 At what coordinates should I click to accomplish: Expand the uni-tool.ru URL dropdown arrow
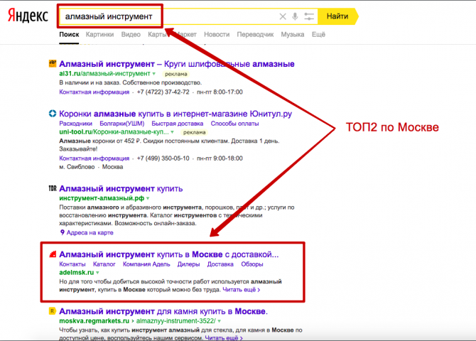tap(172, 132)
